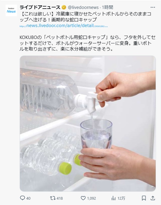Viewport: 161px width, 205px height.
Task: Click the livedoor News profile avatar
Action: coord(11,10)
